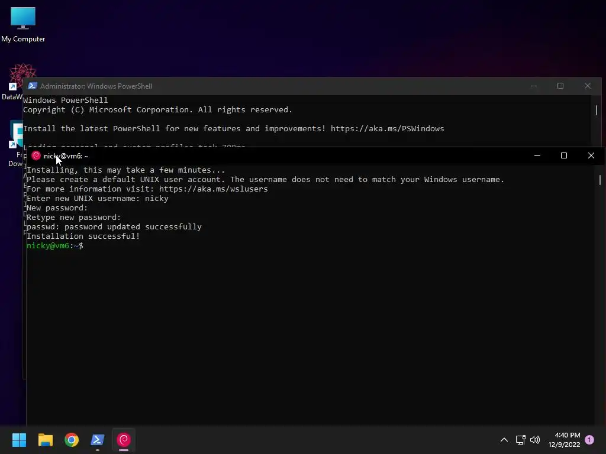Open the clock showing 4:40 PM
Screen dimensions: 606x454
coord(564,440)
